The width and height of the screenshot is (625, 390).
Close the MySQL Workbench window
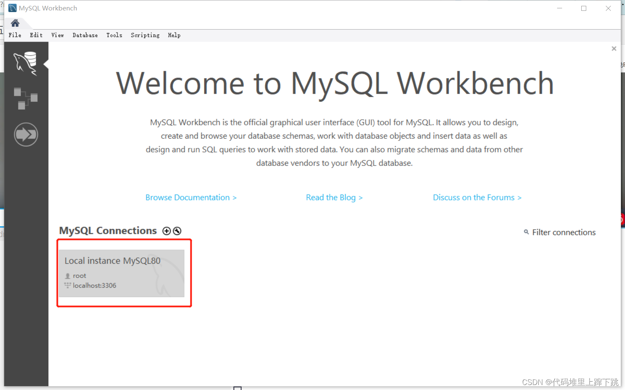[x=608, y=8]
